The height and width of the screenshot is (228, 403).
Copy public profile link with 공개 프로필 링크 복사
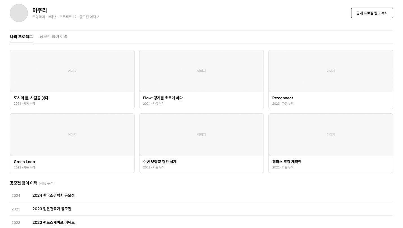point(372,13)
